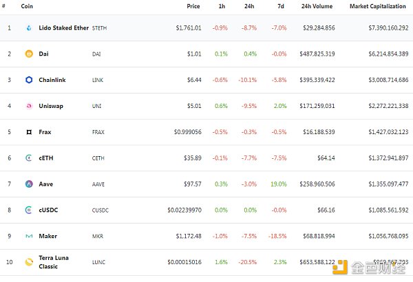This screenshot has width=413, height=282.
Task: Click Aave's $97.57 price cell
Action: coord(190,184)
